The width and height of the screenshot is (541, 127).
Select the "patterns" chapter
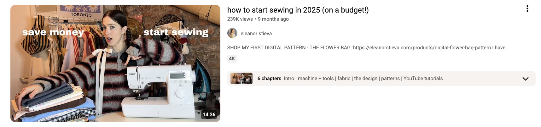pyautogui.click(x=390, y=79)
